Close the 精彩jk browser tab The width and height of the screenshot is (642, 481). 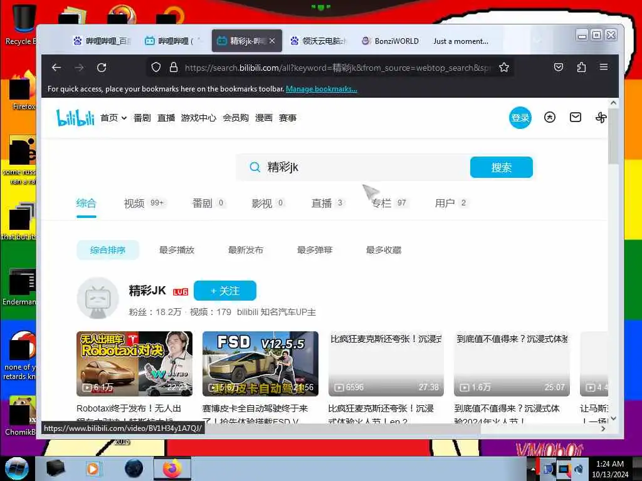pyautogui.click(x=272, y=41)
